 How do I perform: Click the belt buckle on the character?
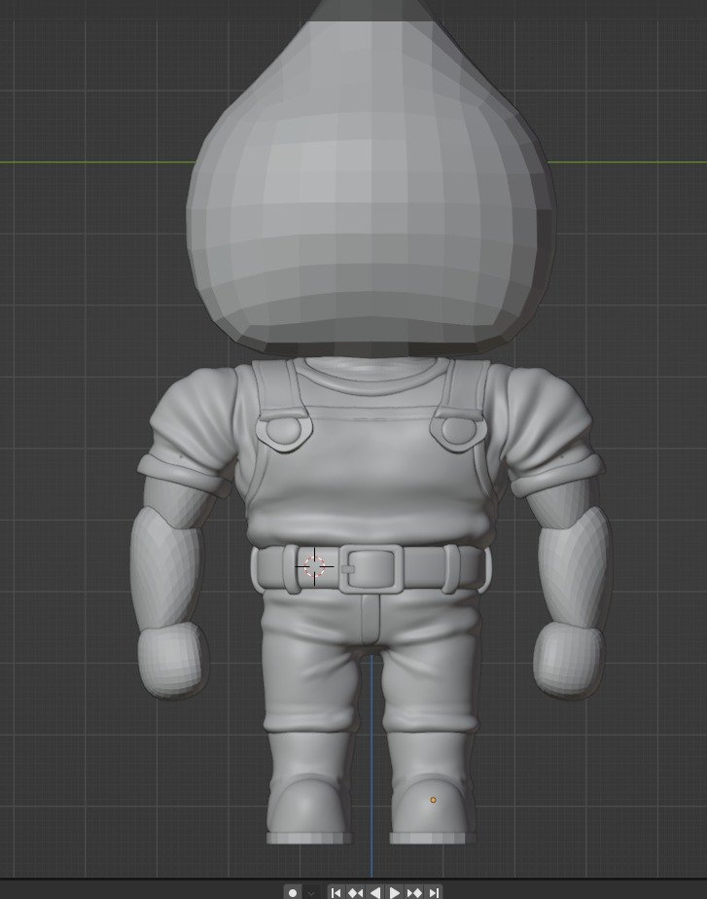[371, 569]
